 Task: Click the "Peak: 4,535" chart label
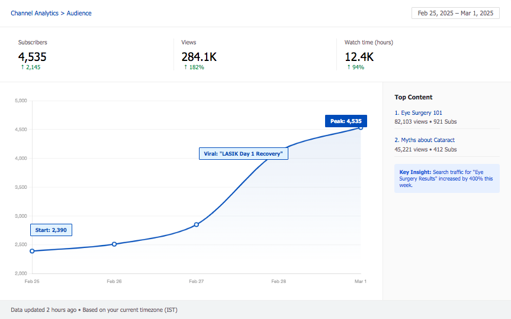pos(346,121)
